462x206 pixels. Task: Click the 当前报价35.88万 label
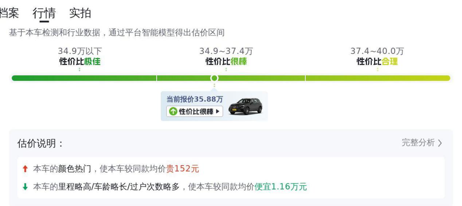pos(195,99)
